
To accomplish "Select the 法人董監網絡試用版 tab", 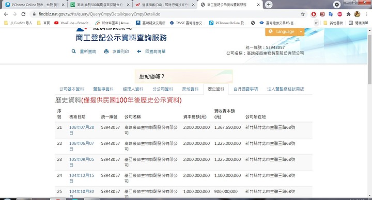I will pyautogui.click(x=285, y=89).
